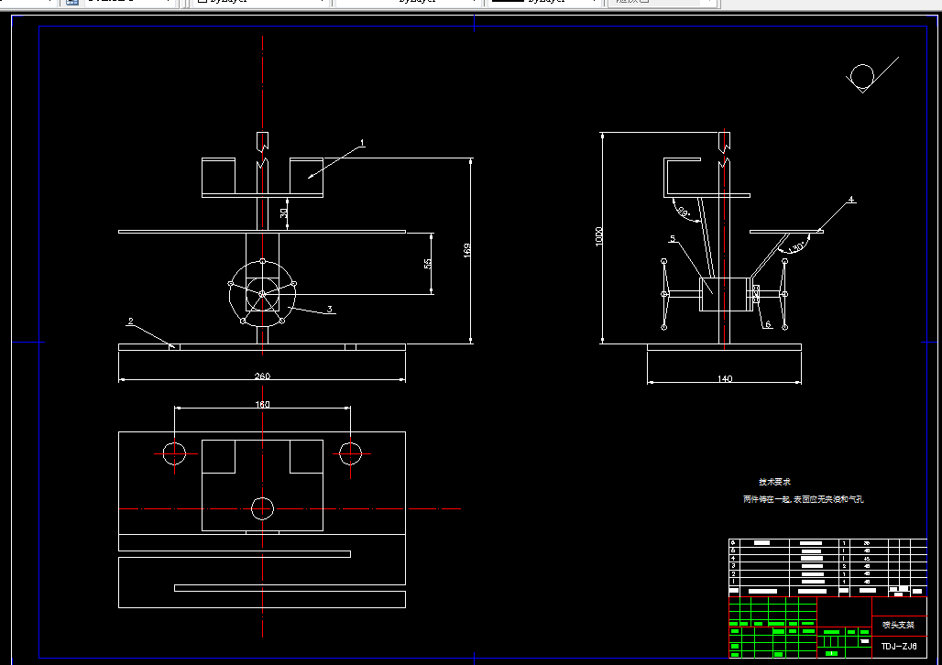The width and height of the screenshot is (942, 665).
Task: Select the 140 dimension in side view
Action: (x=725, y=378)
